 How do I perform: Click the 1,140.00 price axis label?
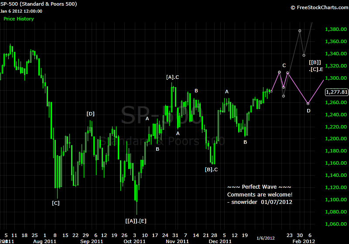click(336, 176)
